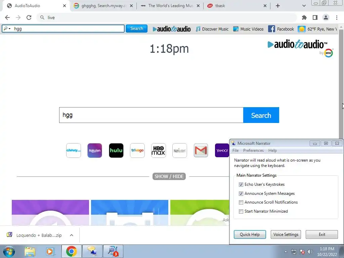Click the Action Center flag tray icon
Screen dimensions: 344x258
302,252
